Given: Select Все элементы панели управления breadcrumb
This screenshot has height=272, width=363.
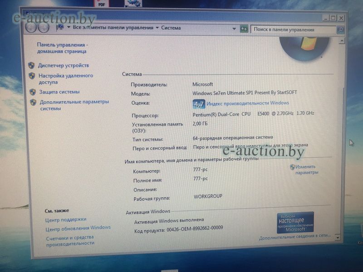Looking at the screenshot, I should point(113,28).
